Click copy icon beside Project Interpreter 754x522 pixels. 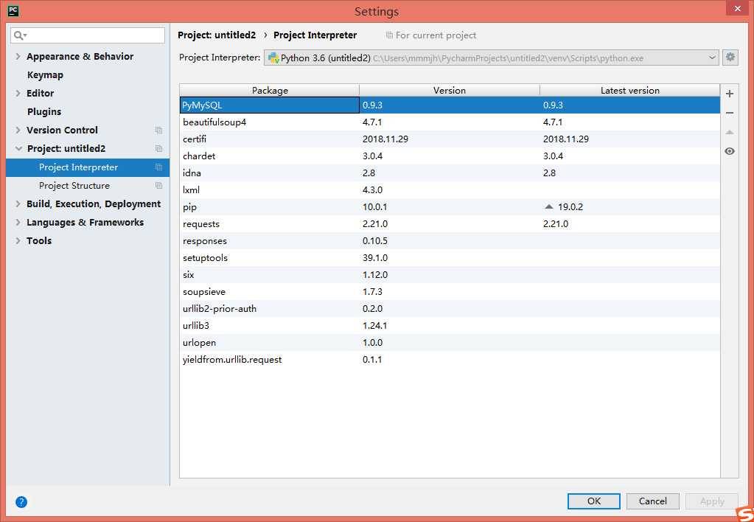coord(158,167)
